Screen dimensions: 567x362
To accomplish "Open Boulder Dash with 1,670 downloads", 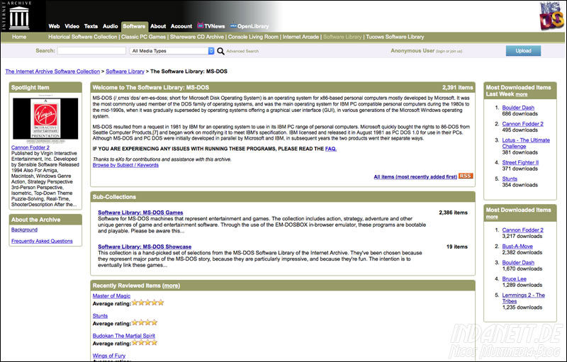I will [518, 263].
